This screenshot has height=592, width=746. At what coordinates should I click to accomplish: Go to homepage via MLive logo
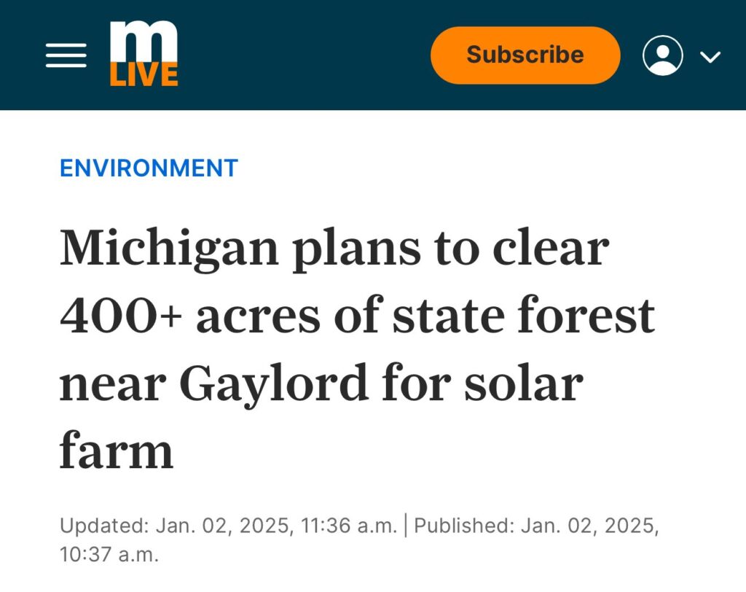[x=144, y=54]
